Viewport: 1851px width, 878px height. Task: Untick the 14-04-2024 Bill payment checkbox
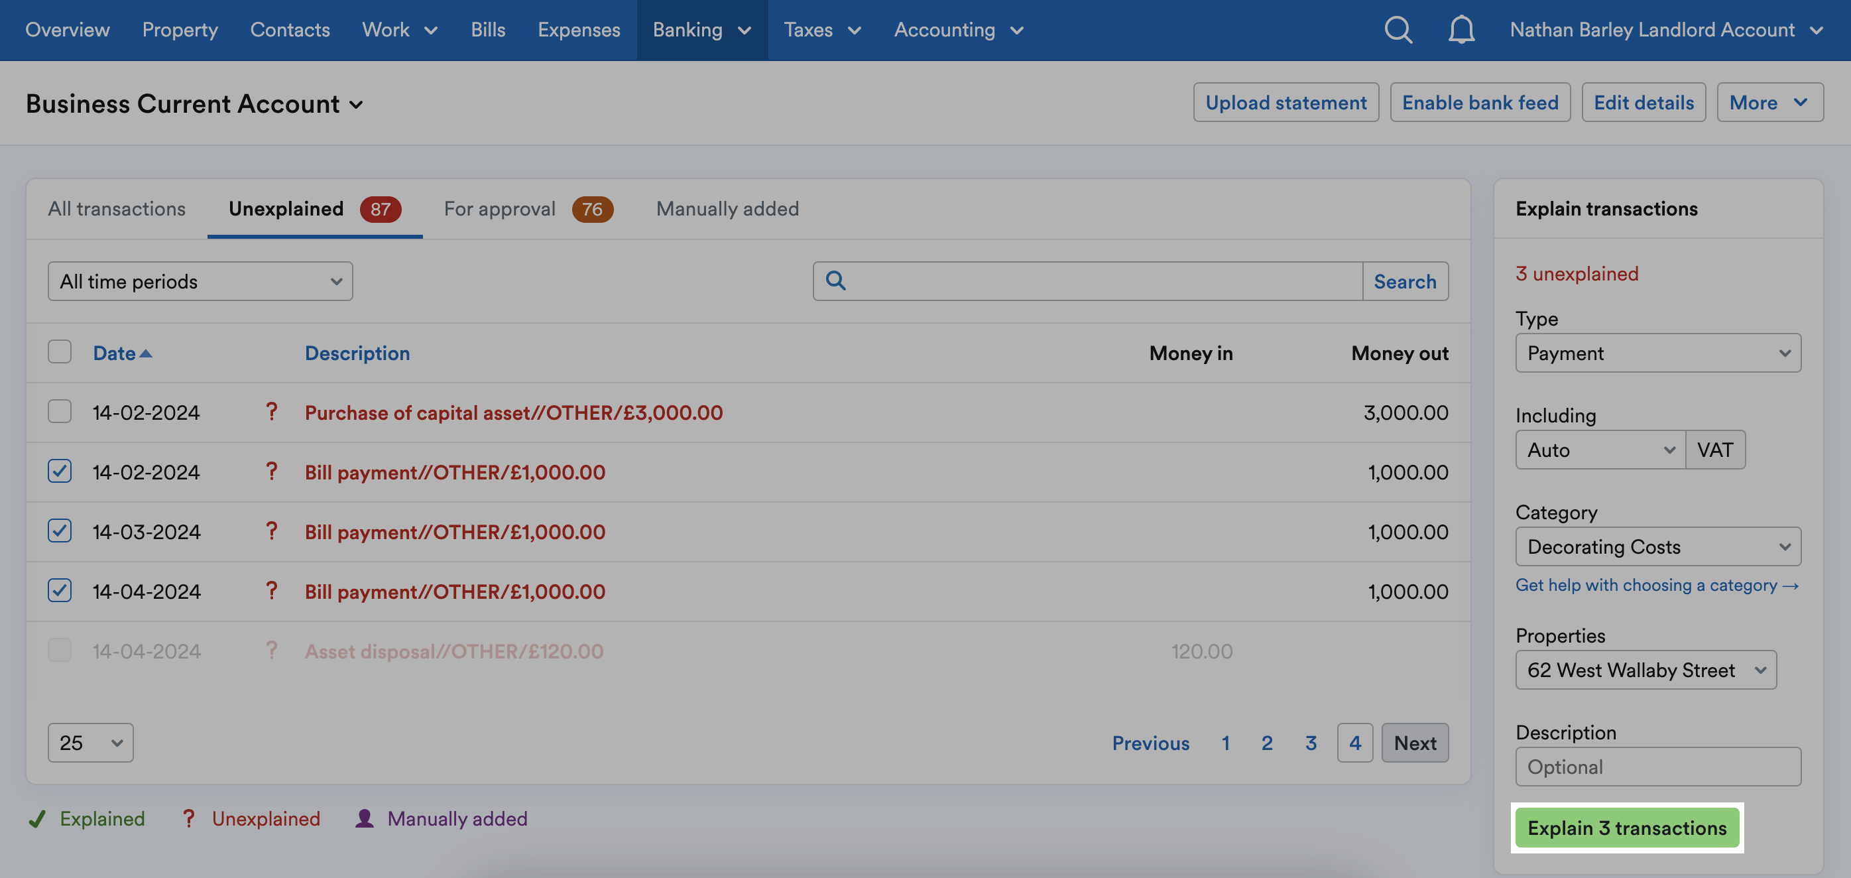click(60, 591)
